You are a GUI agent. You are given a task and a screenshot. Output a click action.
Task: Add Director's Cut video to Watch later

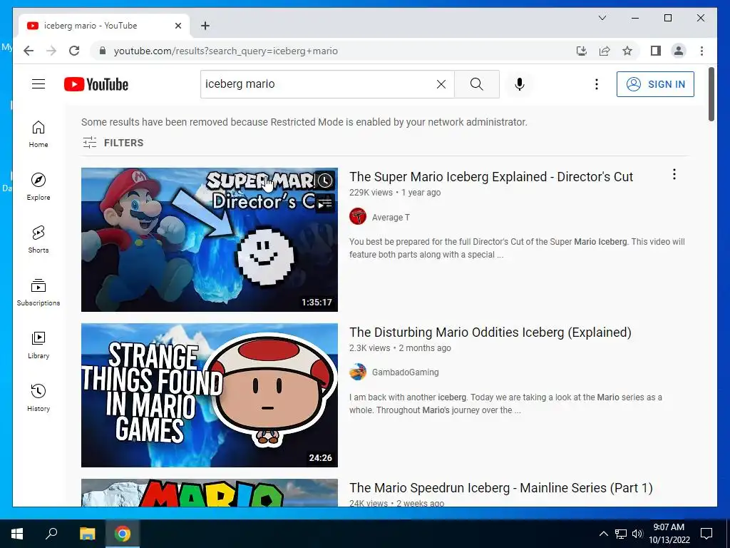(x=325, y=181)
